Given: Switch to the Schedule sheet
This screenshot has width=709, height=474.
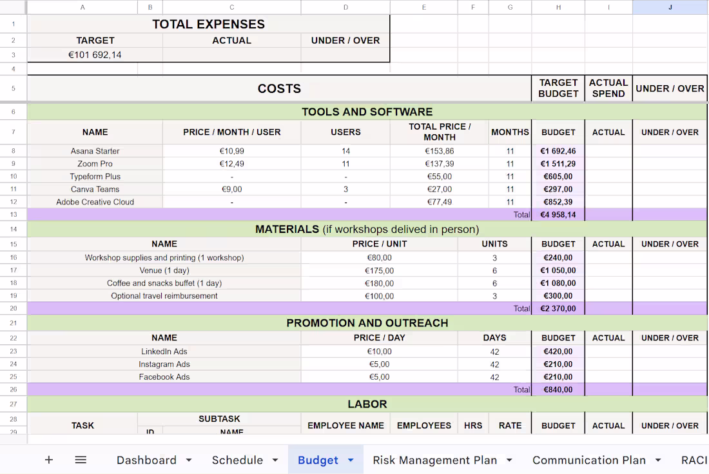Looking at the screenshot, I should click(x=237, y=460).
